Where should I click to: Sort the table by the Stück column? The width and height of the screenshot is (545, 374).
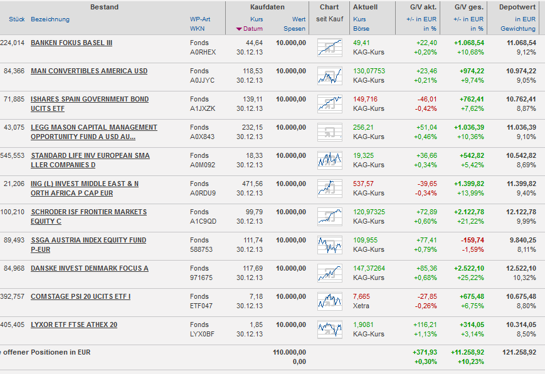tap(16, 19)
